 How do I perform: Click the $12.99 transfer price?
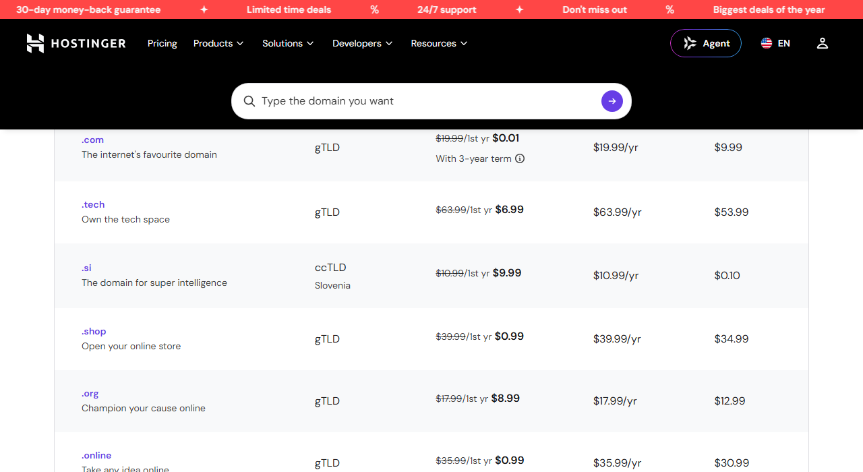click(730, 401)
